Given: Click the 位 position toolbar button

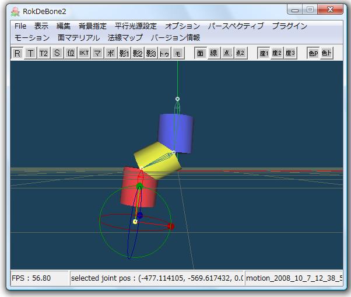Looking at the screenshot, I should coord(71,53).
